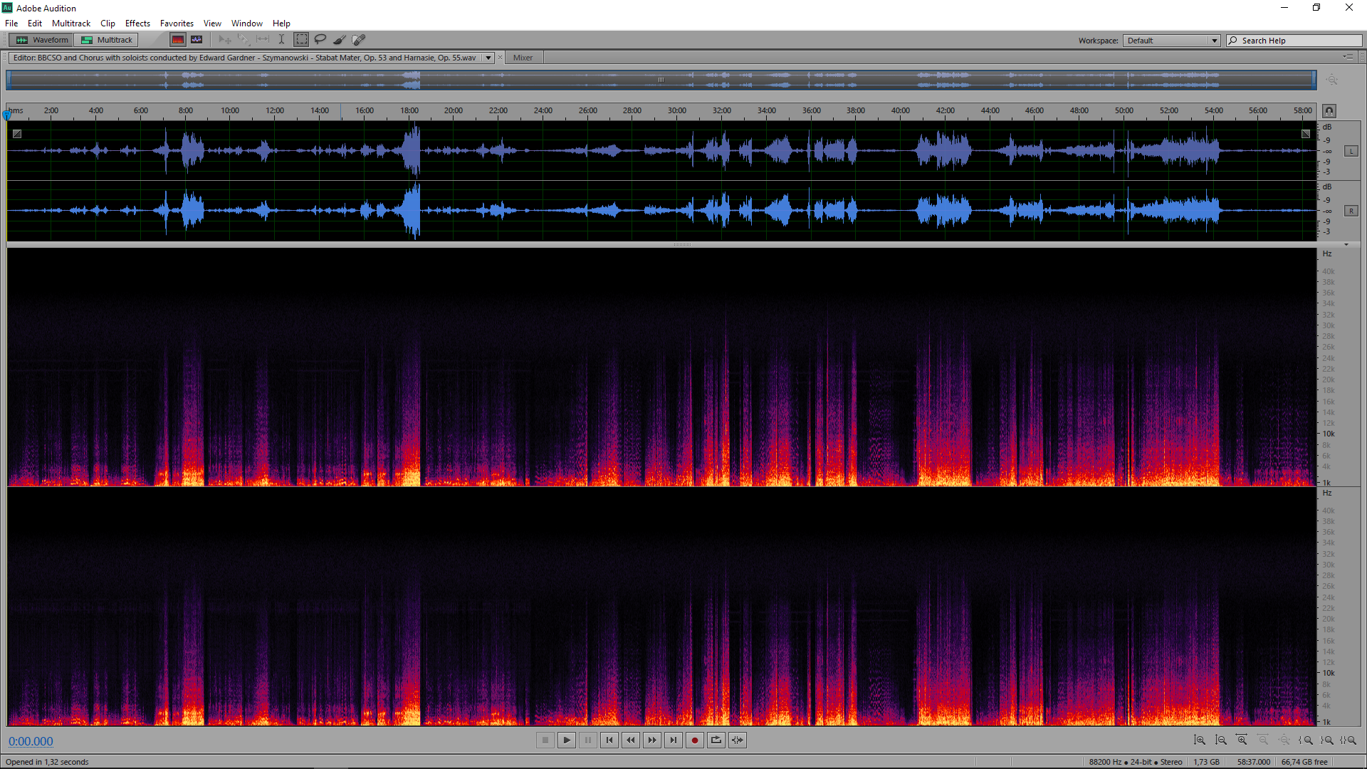This screenshot has width=1367, height=769.
Task: Open the Effects menu
Action: coord(137,23)
